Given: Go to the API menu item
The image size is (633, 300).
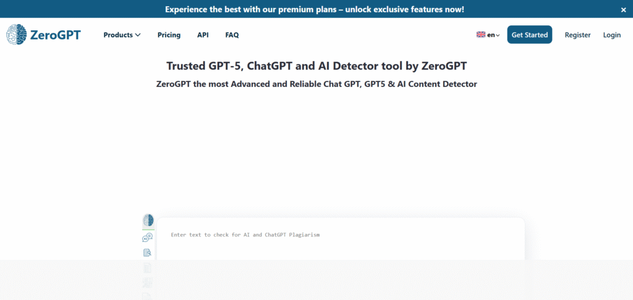Looking at the screenshot, I should click(203, 35).
